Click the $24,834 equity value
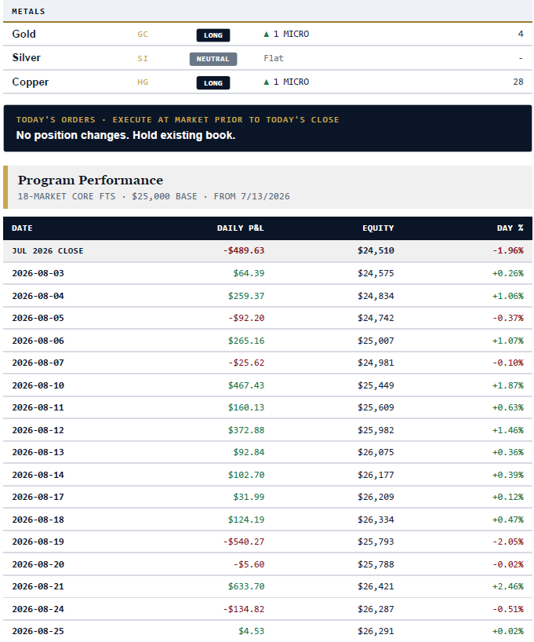The height and width of the screenshot is (642, 534). (376, 296)
